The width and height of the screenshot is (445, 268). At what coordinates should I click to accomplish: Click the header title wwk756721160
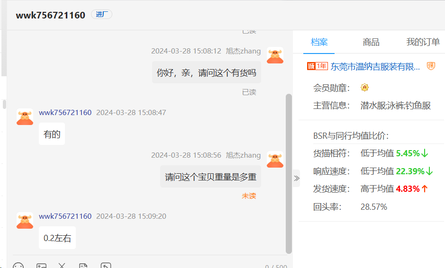(51, 15)
